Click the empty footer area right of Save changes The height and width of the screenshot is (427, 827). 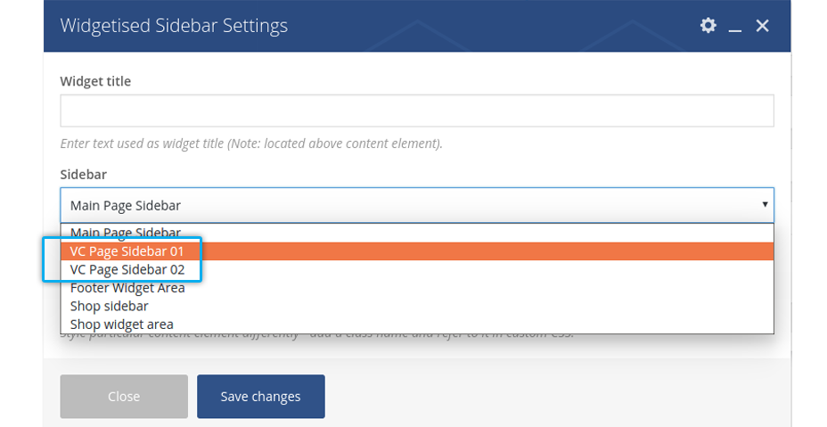(553, 397)
